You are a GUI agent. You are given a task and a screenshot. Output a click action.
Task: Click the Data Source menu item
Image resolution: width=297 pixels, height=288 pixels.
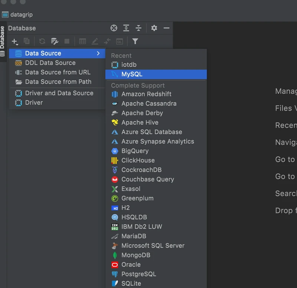point(57,53)
